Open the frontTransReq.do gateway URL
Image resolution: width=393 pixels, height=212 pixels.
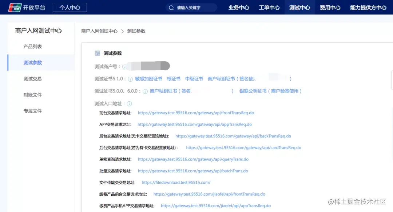click(196, 113)
